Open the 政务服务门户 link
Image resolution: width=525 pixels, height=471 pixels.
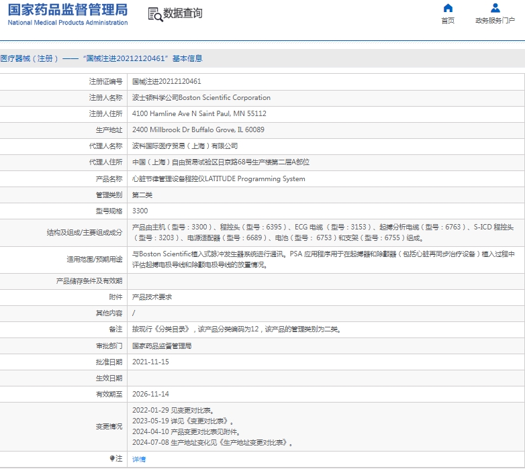click(x=495, y=21)
